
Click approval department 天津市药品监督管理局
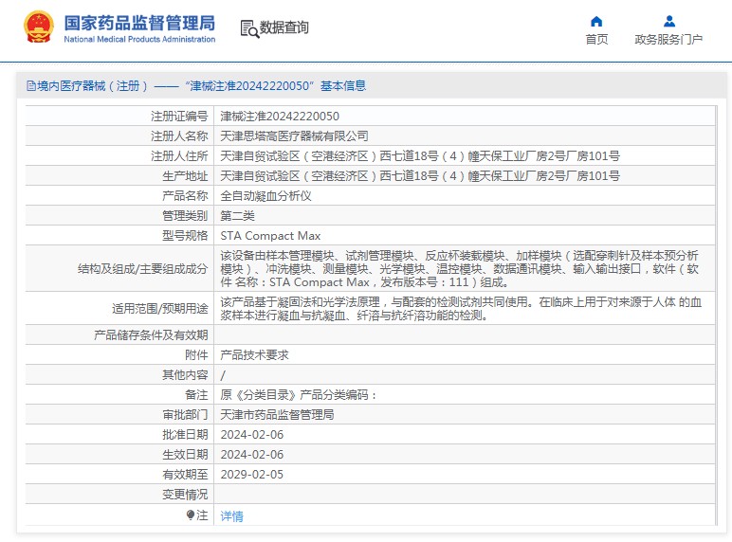point(277,415)
